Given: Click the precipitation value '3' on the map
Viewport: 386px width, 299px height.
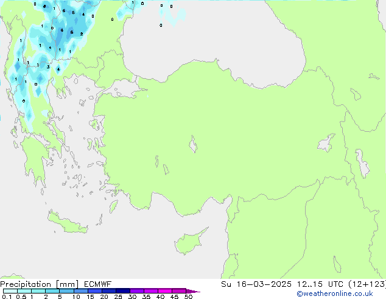Looking at the screenshot, I should 48,67.
